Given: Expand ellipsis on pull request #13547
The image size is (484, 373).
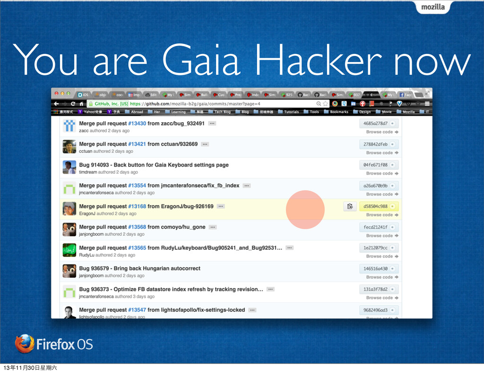Looking at the screenshot, I should pos(252,310).
